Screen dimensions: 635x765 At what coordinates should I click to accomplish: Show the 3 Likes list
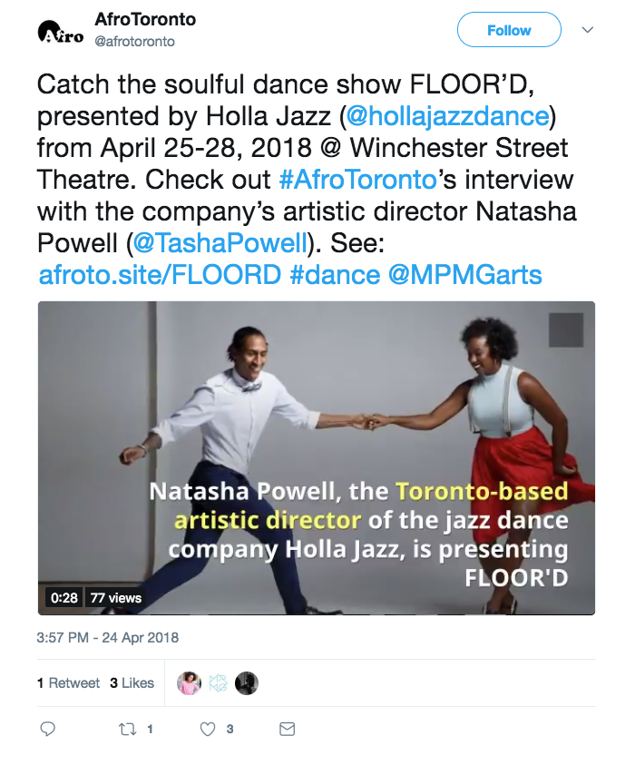pyautogui.click(x=132, y=683)
